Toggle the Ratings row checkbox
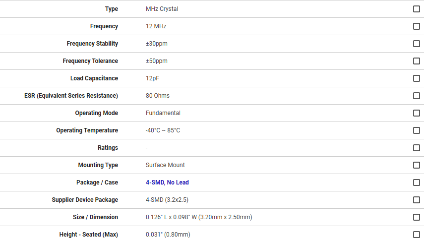 pyautogui.click(x=417, y=148)
